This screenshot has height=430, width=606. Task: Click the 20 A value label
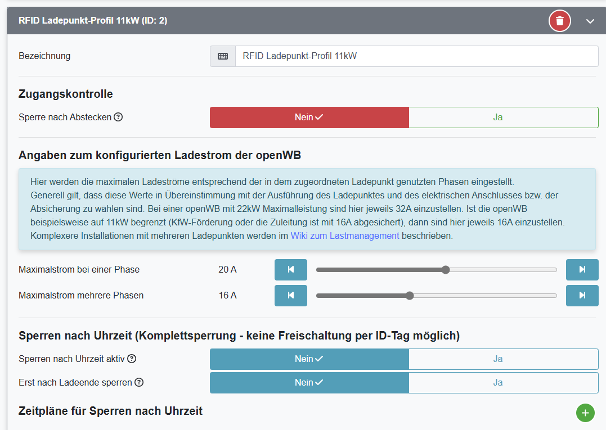227,269
